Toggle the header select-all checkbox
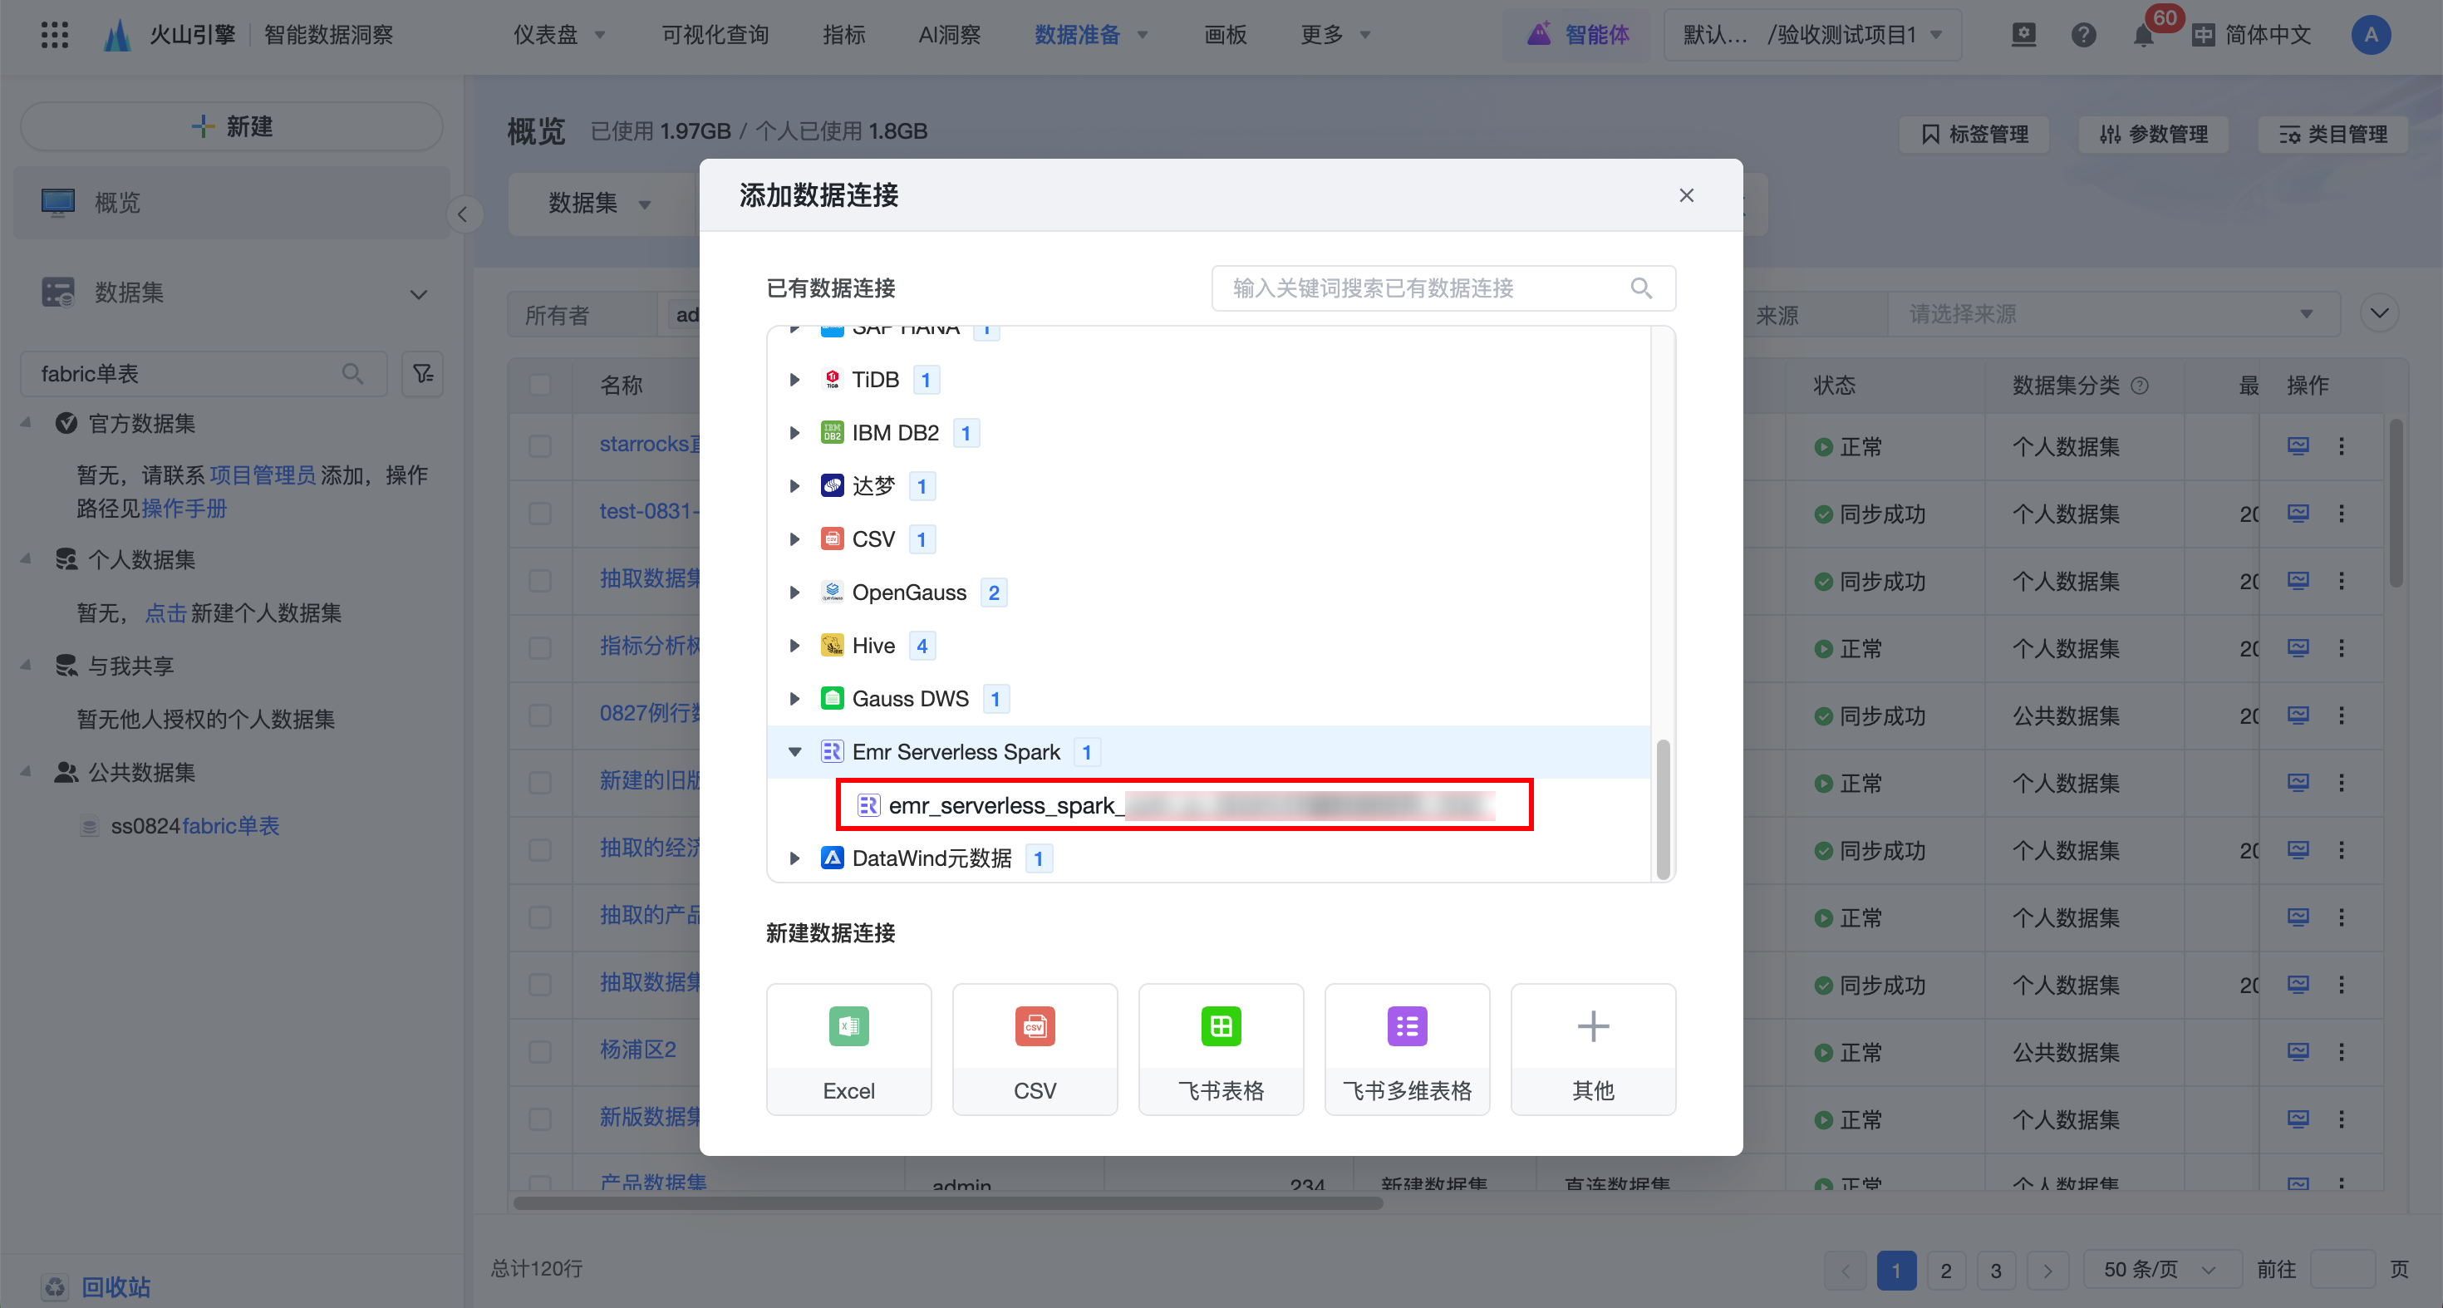 (541, 385)
